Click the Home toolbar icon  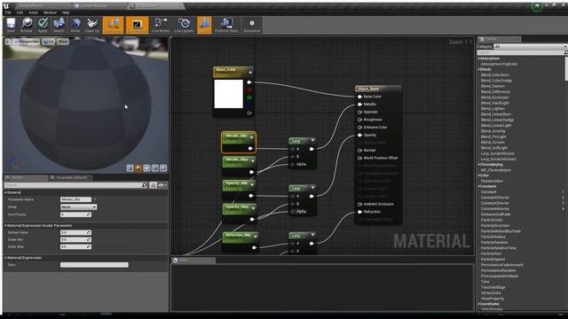(75, 25)
